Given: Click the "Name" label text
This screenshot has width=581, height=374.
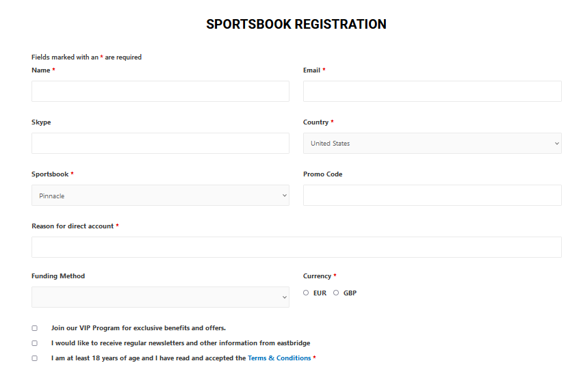Looking at the screenshot, I should [41, 70].
